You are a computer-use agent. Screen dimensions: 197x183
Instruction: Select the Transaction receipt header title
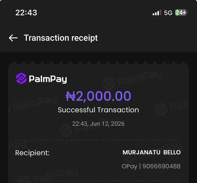point(61,38)
